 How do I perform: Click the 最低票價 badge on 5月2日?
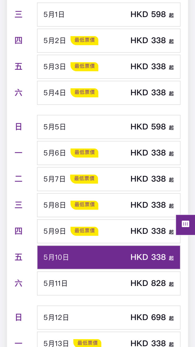[84, 40]
